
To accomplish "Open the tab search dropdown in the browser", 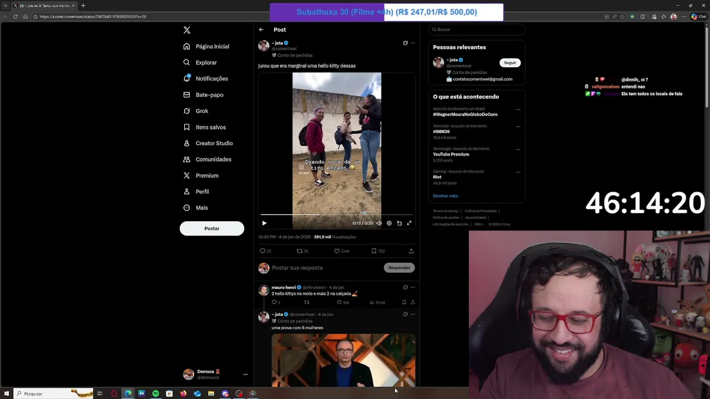I will pos(6,6).
